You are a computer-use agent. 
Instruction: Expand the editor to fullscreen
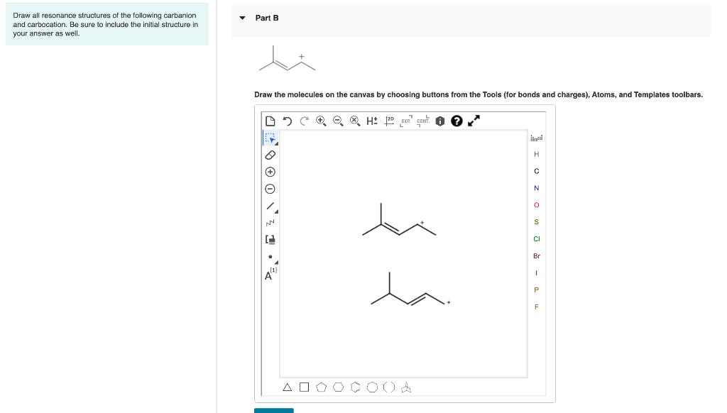coord(473,121)
